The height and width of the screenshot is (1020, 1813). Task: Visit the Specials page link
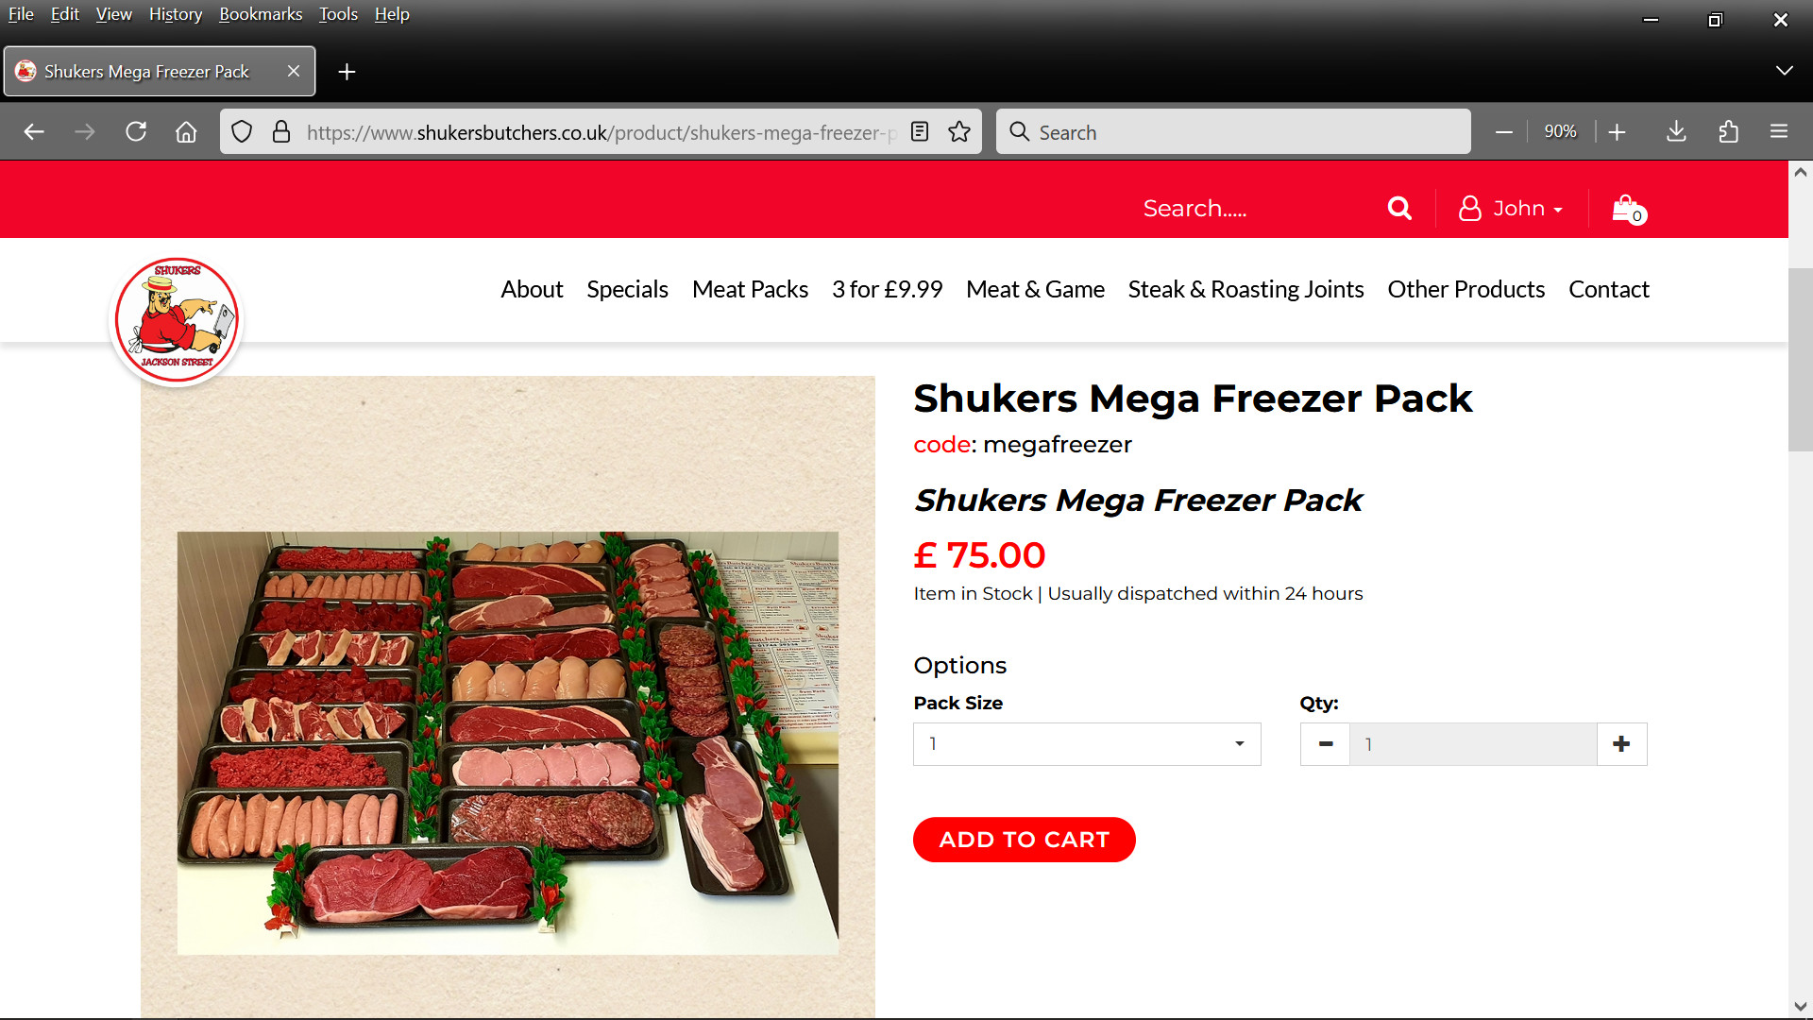click(x=627, y=289)
